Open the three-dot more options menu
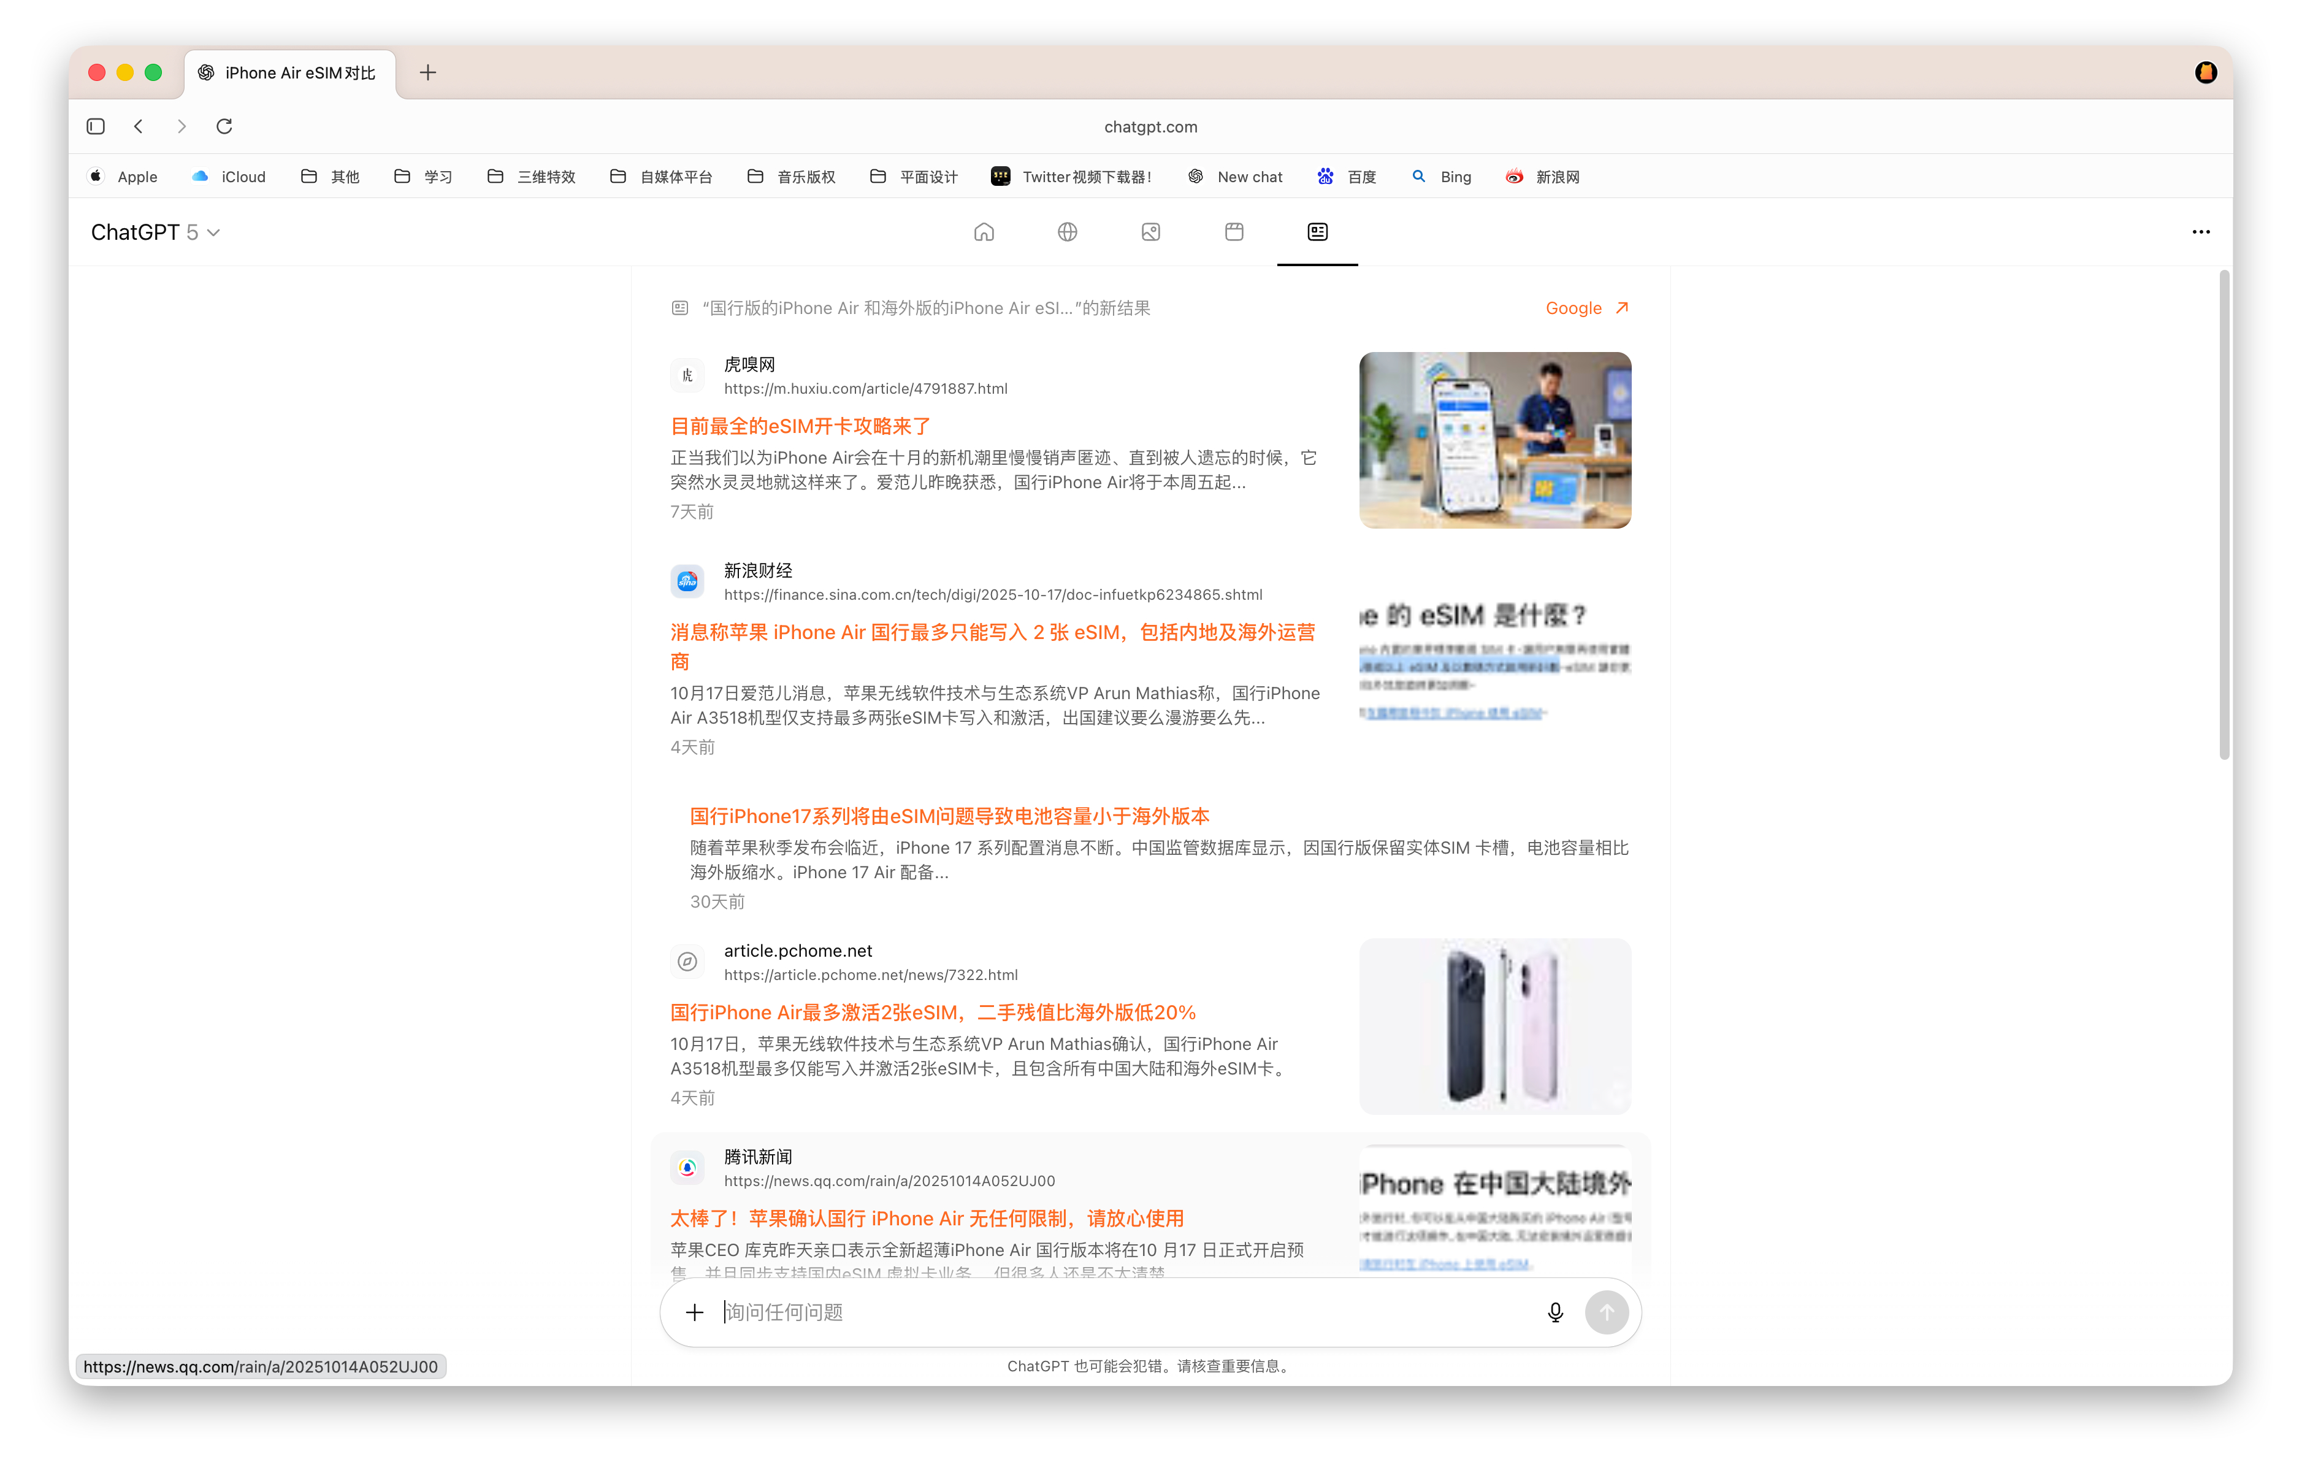 (2200, 232)
